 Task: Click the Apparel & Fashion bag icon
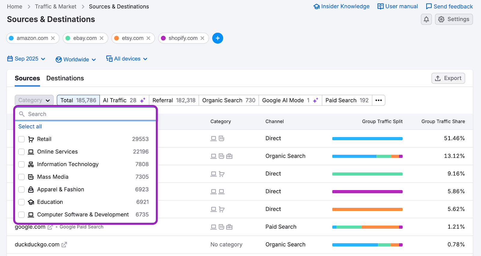coord(31,190)
